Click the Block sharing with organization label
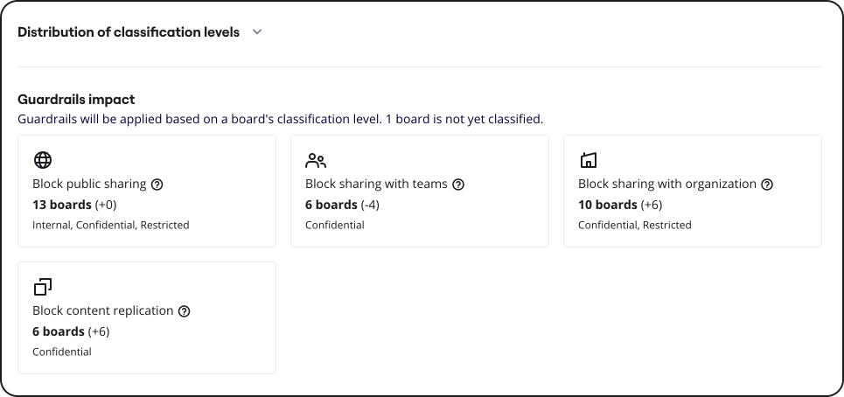 click(667, 185)
